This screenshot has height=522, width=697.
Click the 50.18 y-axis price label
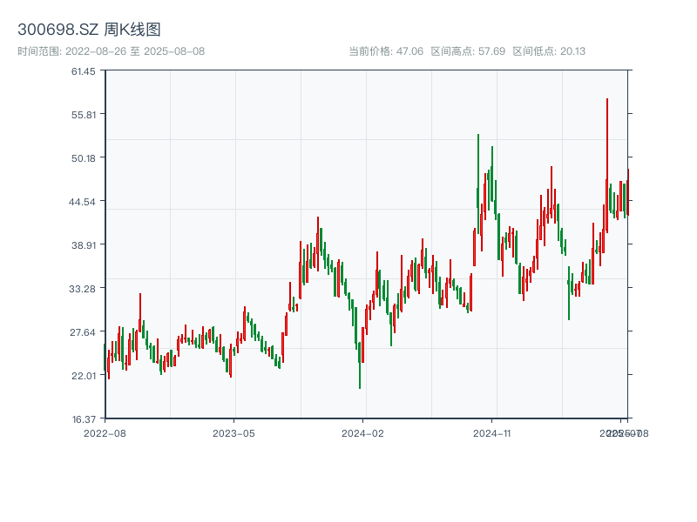(84, 158)
